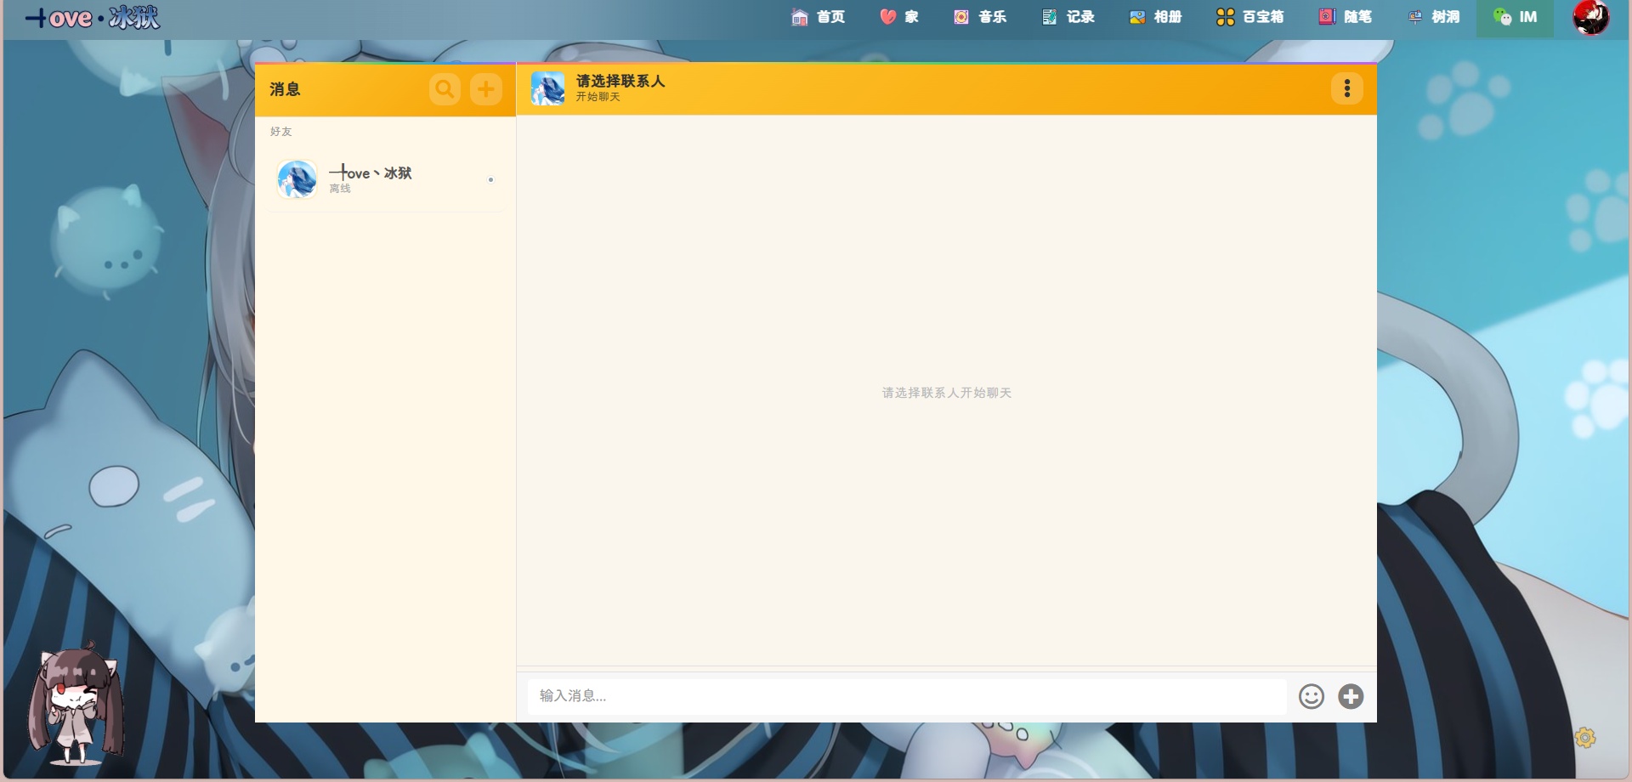Viewport: 1632px width, 782px height.
Task: Click the friend avatar of 十ove丶冰狱
Action: click(297, 179)
